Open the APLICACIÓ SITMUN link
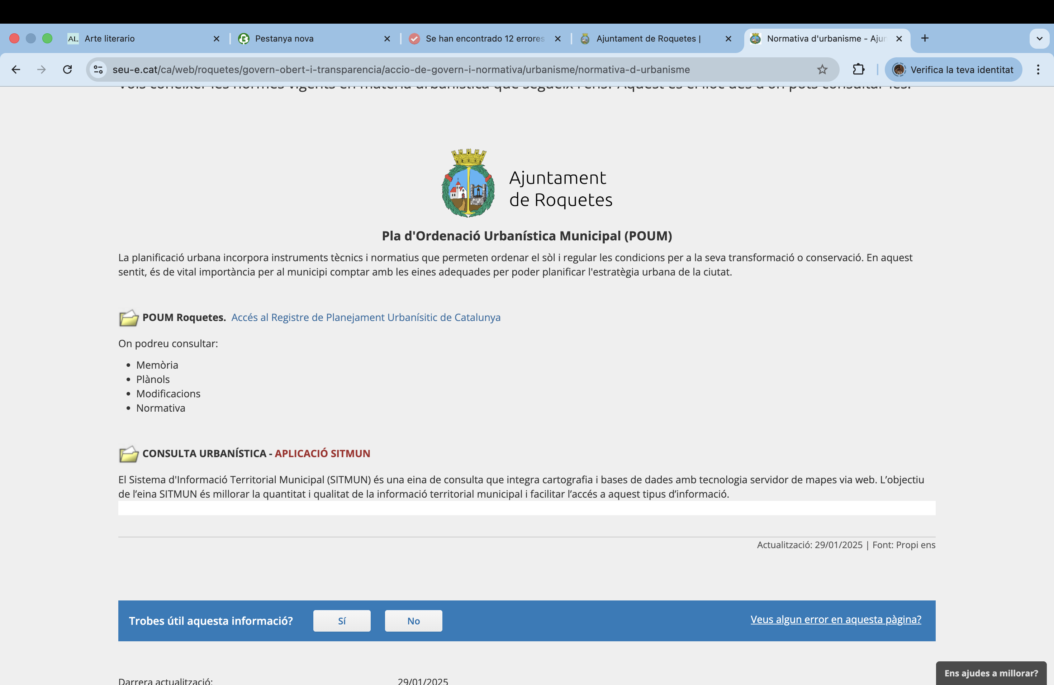The height and width of the screenshot is (685, 1054). pyautogui.click(x=322, y=454)
